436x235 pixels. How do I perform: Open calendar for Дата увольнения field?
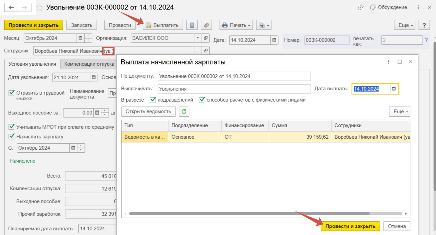94,77
